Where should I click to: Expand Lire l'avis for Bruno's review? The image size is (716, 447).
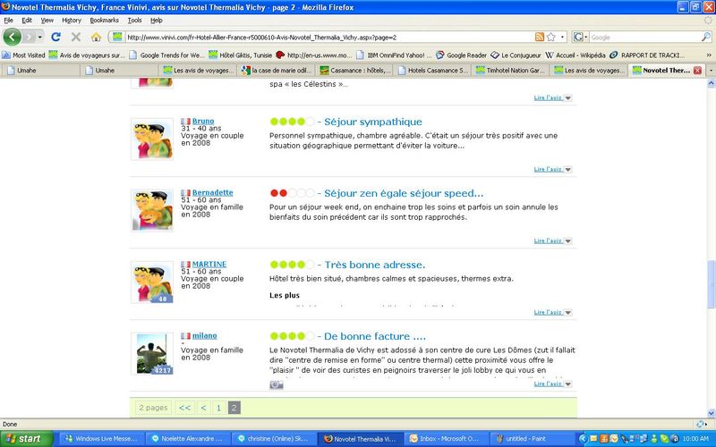pos(552,169)
